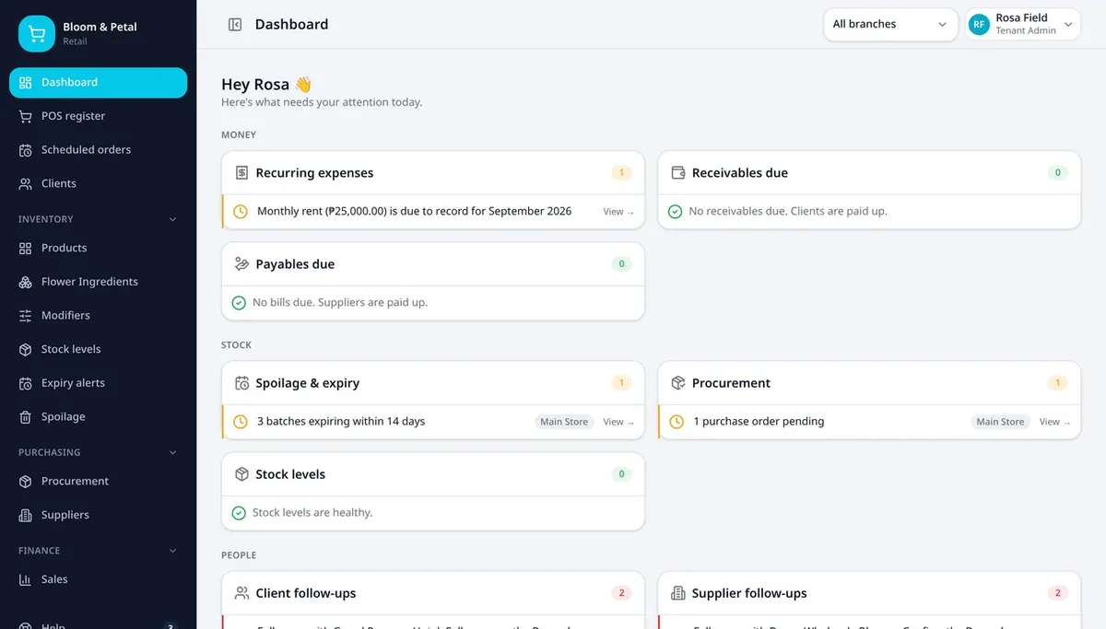
Task: Open the Dashboard menu item
Action: (x=98, y=83)
